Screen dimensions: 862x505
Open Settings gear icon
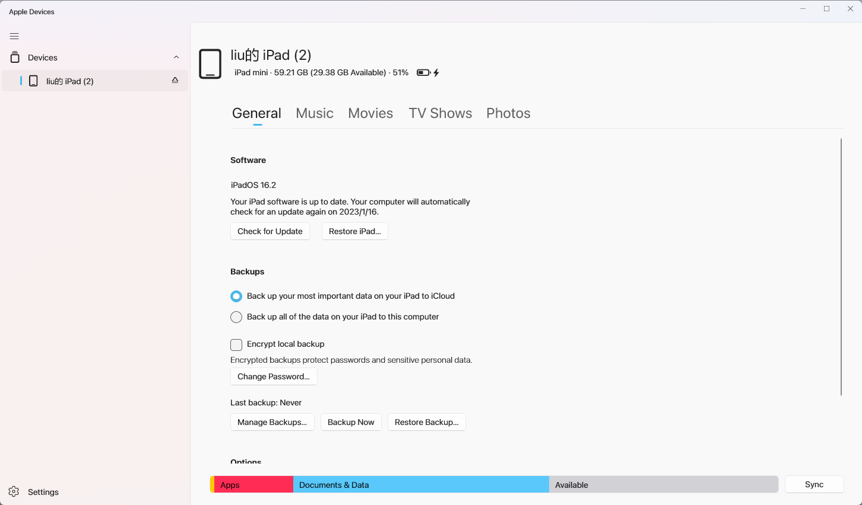click(14, 492)
